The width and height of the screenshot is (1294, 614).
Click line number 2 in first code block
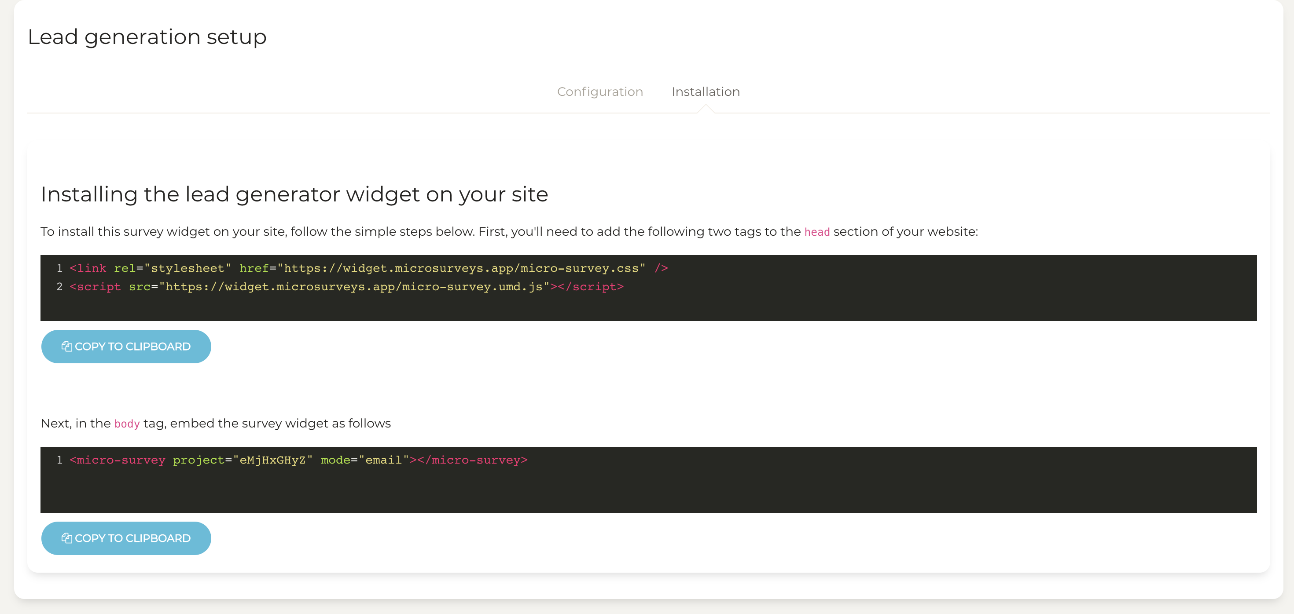coord(59,287)
